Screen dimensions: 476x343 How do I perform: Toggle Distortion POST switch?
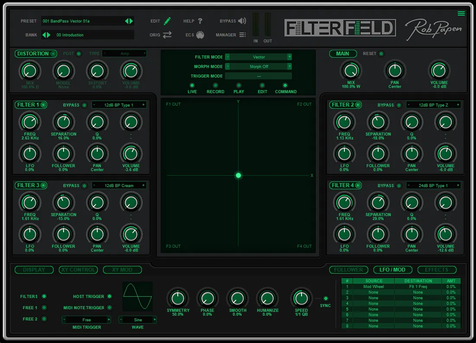coord(79,54)
